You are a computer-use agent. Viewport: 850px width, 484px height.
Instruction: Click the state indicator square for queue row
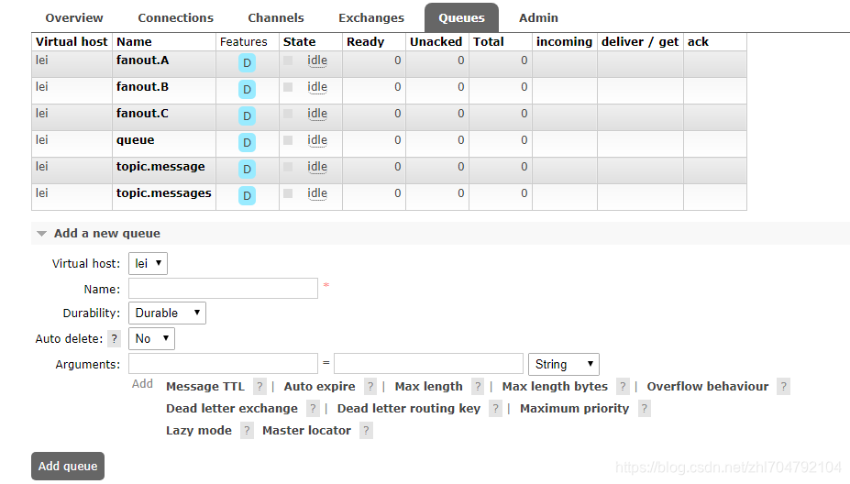(x=288, y=140)
